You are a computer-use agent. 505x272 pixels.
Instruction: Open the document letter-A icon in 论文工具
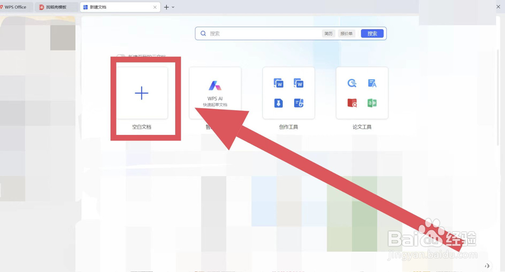coord(372,83)
